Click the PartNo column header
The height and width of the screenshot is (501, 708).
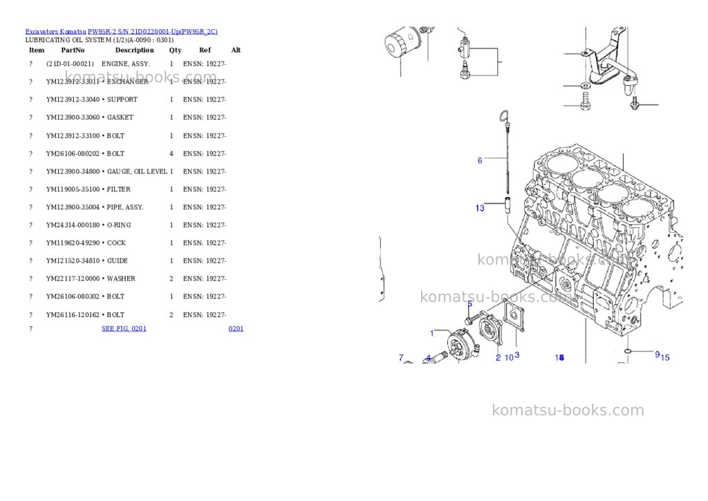73,50
